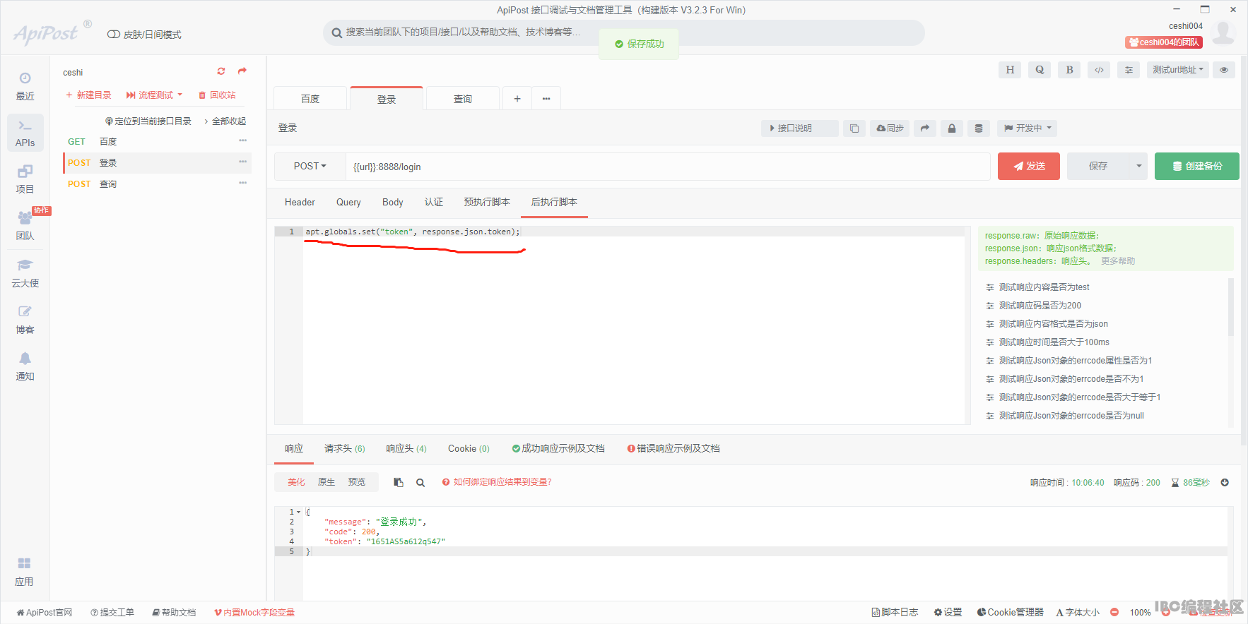Click the H header toolbar button
Screen dimensions: 1248x624
click(x=1010, y=70)
